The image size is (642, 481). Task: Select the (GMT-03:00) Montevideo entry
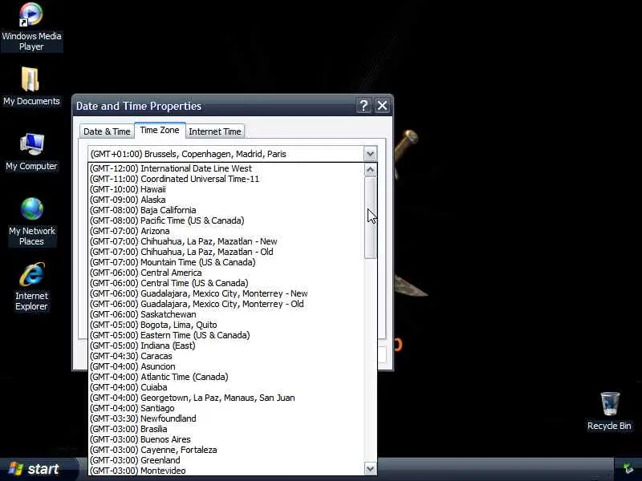coord(226,471)
